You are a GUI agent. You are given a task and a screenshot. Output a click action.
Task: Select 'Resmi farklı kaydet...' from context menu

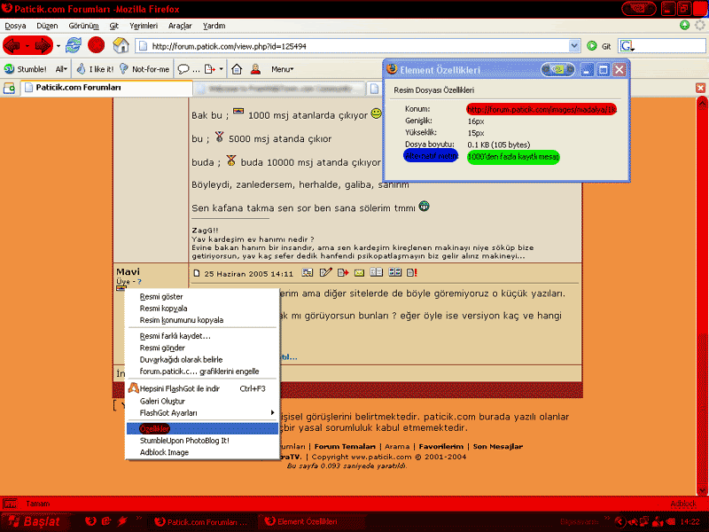(x=175, y=336)
